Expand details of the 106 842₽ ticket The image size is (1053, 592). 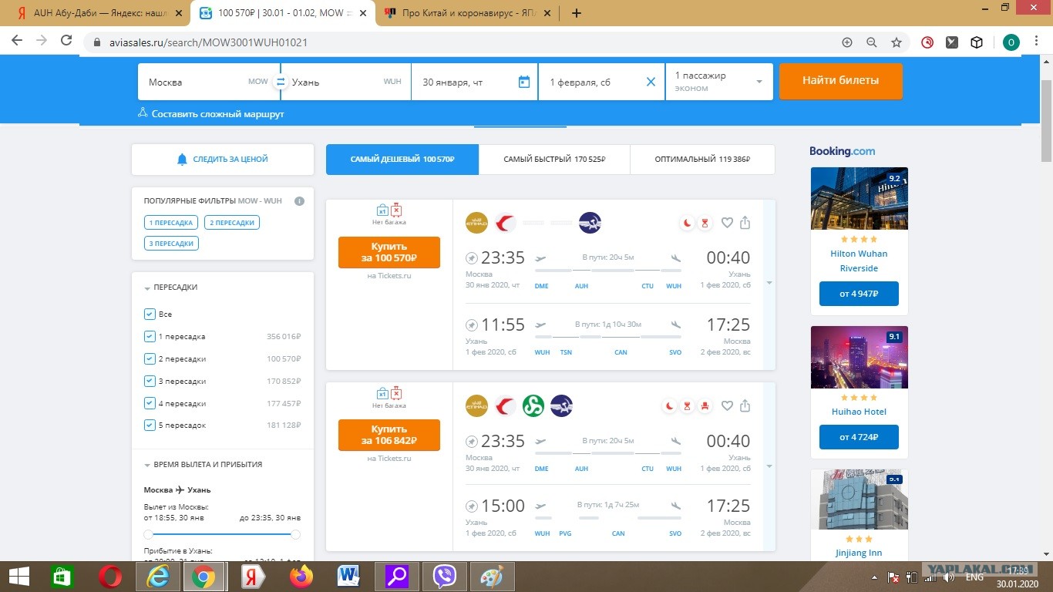pyautogui.click(x=769, y=466)
